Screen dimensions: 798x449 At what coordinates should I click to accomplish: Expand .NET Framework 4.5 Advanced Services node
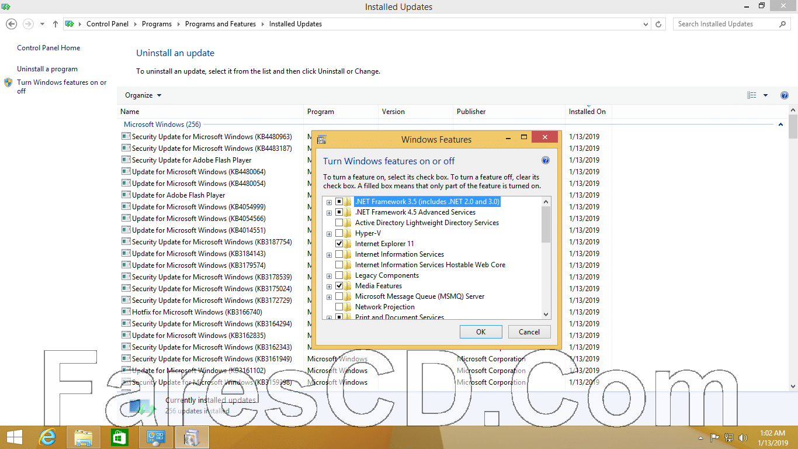click(329, 213)
